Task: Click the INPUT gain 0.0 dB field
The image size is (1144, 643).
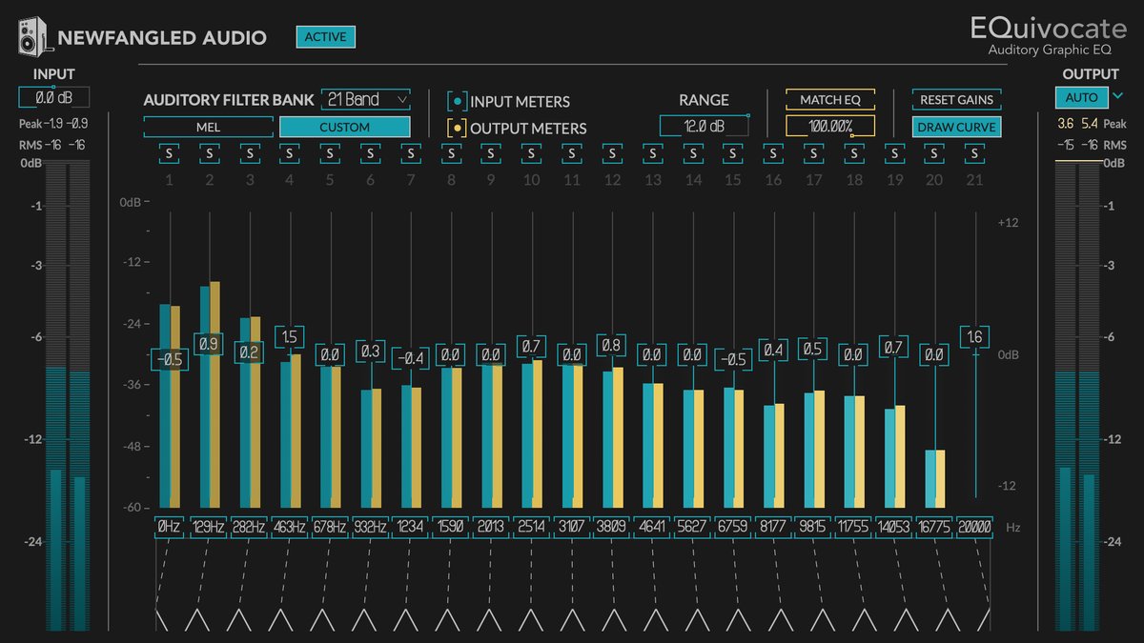Action: click(53, 96)
